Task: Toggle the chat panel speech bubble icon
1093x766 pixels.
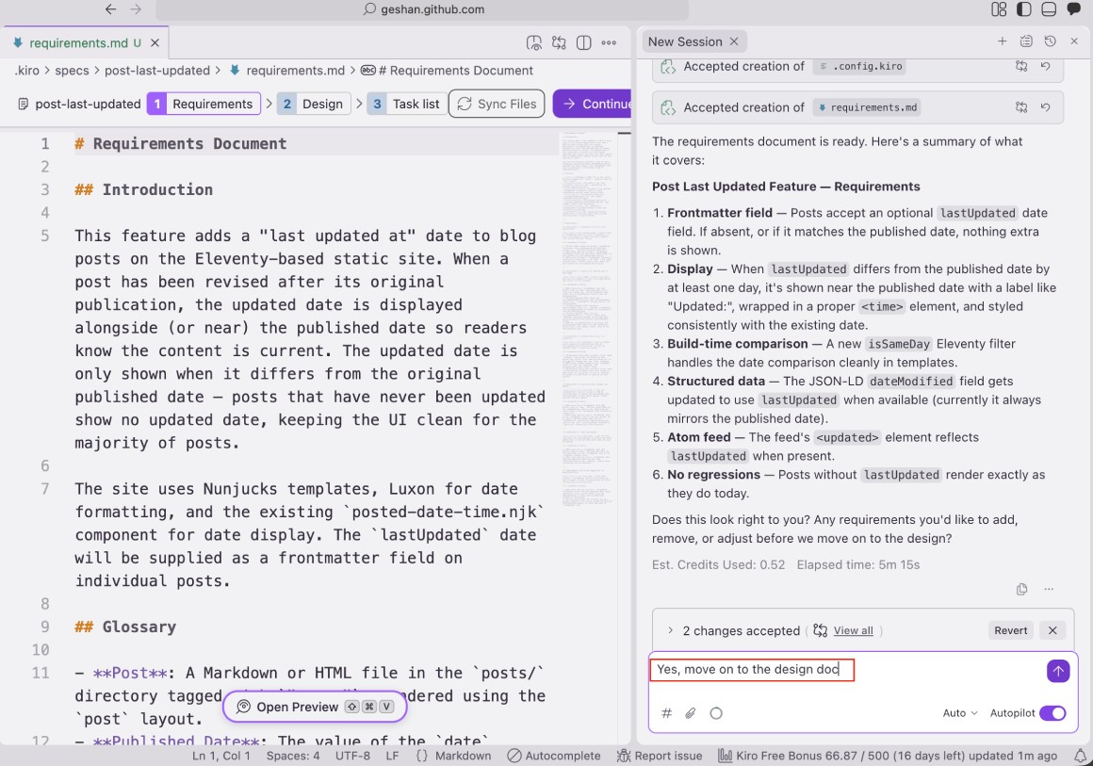Action: 1074,9
